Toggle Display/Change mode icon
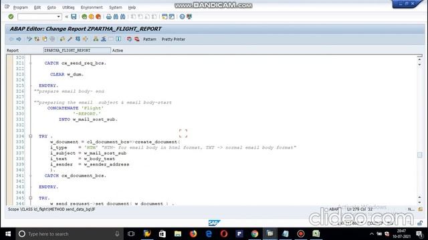The width and height of the screenshot is (428, 240). (x=29, y=39)
